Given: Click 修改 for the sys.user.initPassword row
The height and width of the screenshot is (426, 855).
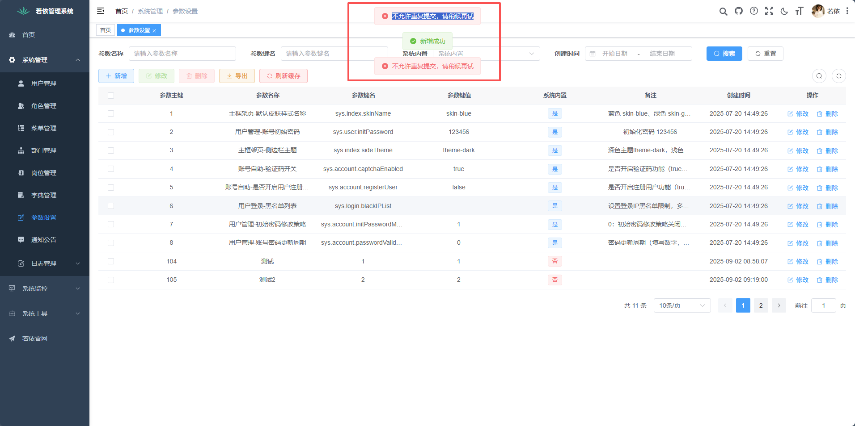Looking at the screenshot, I should click(x=798, y=132).
